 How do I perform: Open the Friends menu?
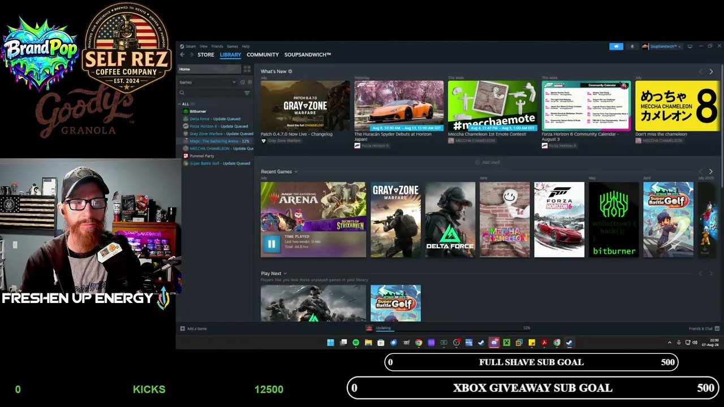217,46
